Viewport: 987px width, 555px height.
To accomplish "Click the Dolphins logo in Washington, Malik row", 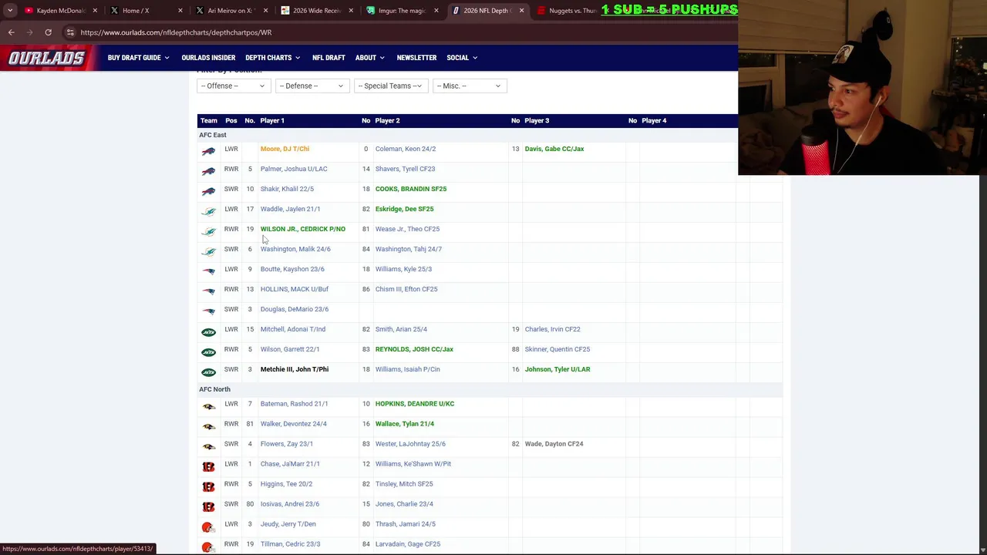I will coord(208,252).
